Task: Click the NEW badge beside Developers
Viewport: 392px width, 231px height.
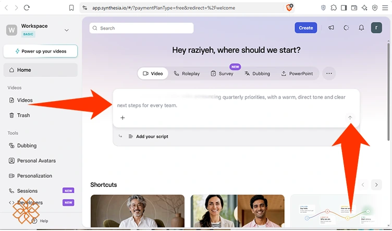Action: (x=68, y=202)
